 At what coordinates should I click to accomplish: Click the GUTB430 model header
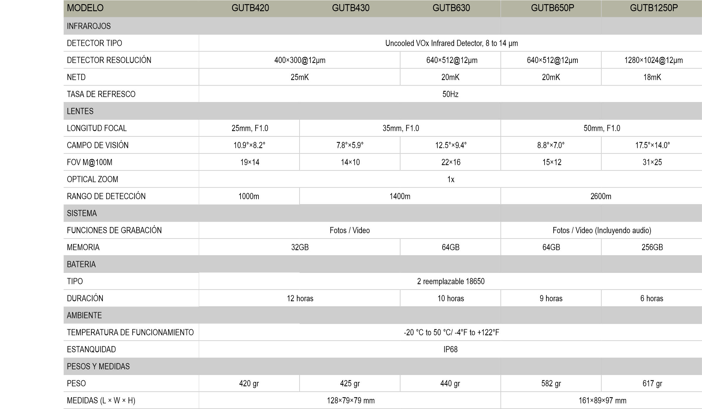(x=350, y=8)
